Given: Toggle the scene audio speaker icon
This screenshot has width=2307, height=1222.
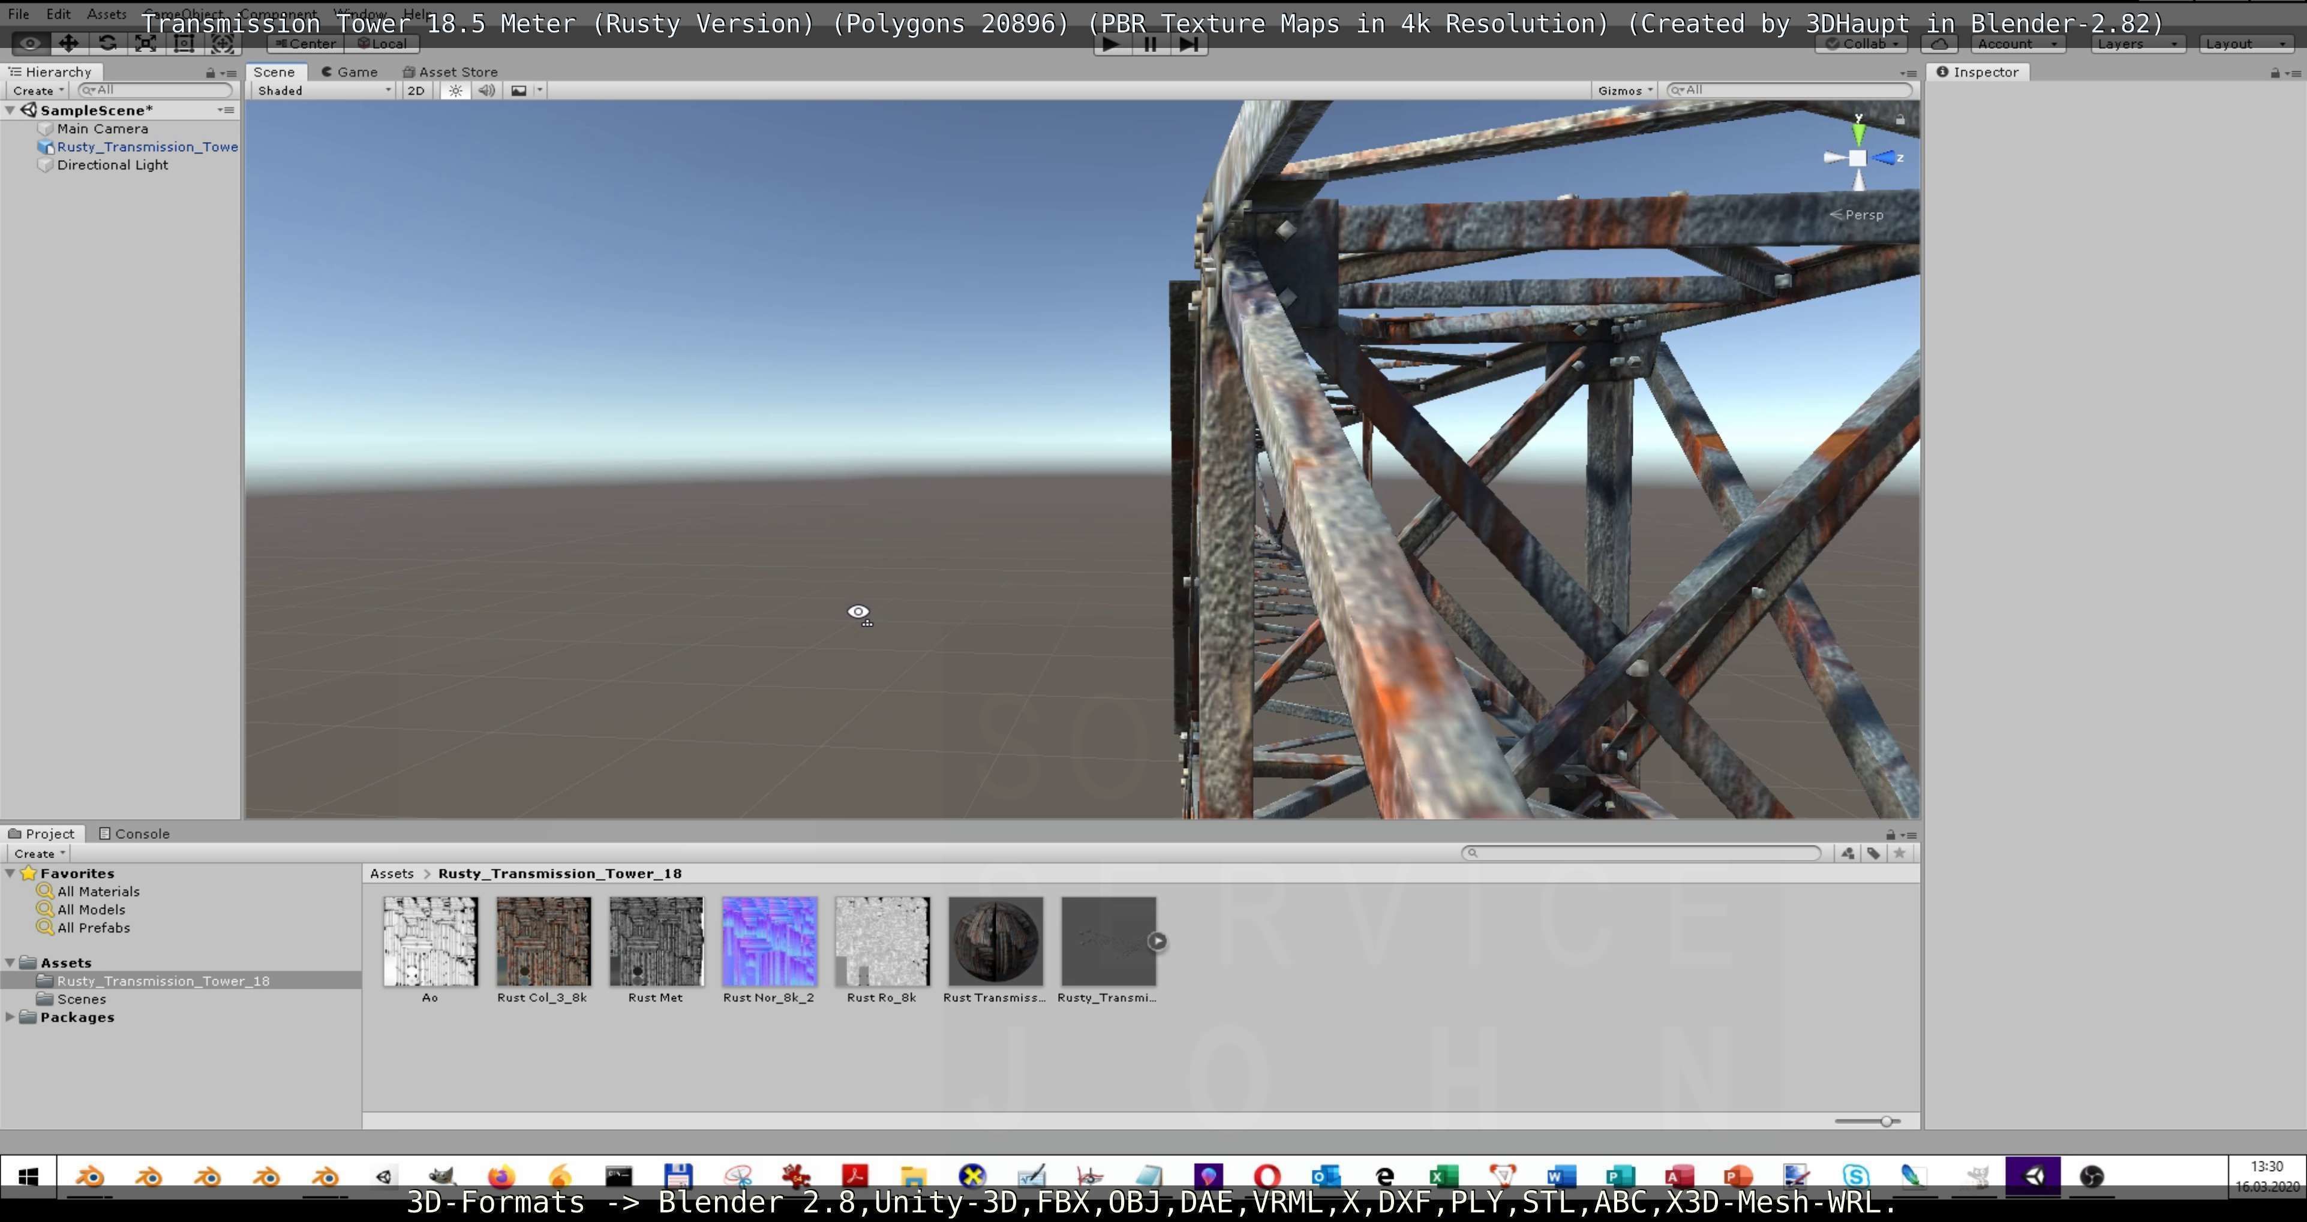Looking at the screenshot, I should [486, 91].
